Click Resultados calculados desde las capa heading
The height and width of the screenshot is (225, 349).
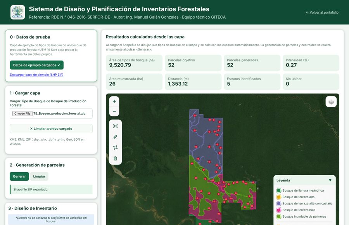145,37
